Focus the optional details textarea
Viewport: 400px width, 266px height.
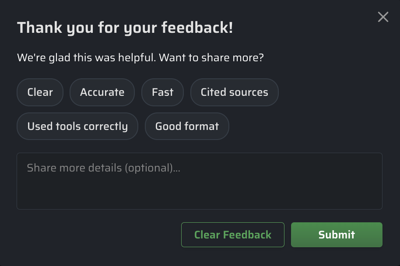[x=199, y=181]
